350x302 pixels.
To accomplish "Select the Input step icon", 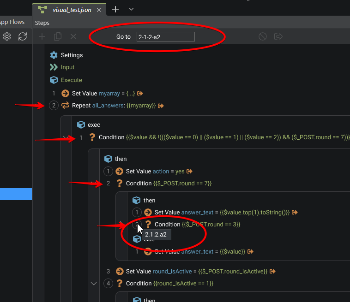I will pos(54,67).
